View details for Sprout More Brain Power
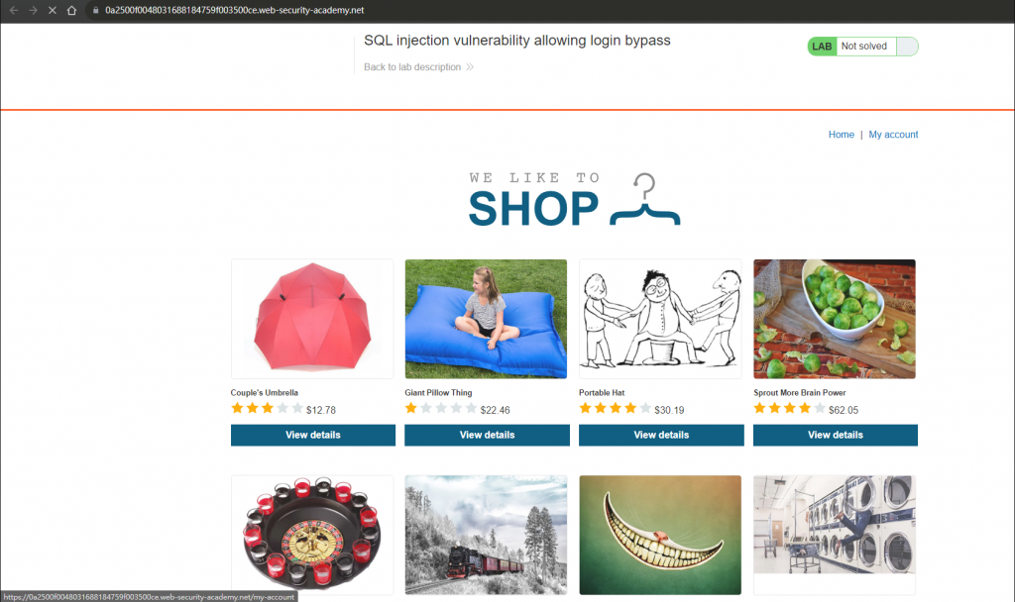 [x=835, y=436]
